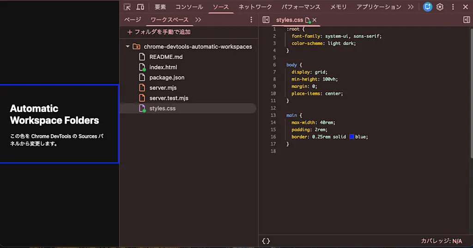Switch to the パフォーマンス tab
Image resolution: width=473 pixels, height=248 pixels.
point(301,7)
